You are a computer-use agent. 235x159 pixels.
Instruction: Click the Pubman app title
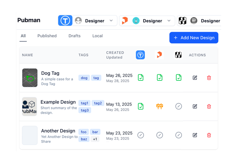[x=29, y=20]
